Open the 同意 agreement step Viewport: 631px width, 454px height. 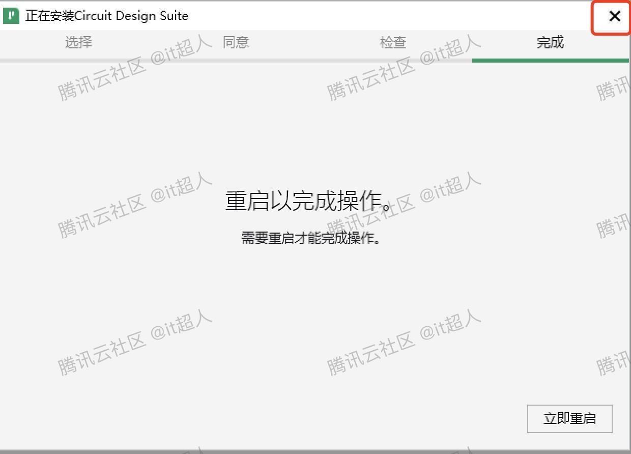(x=236, y=43)
